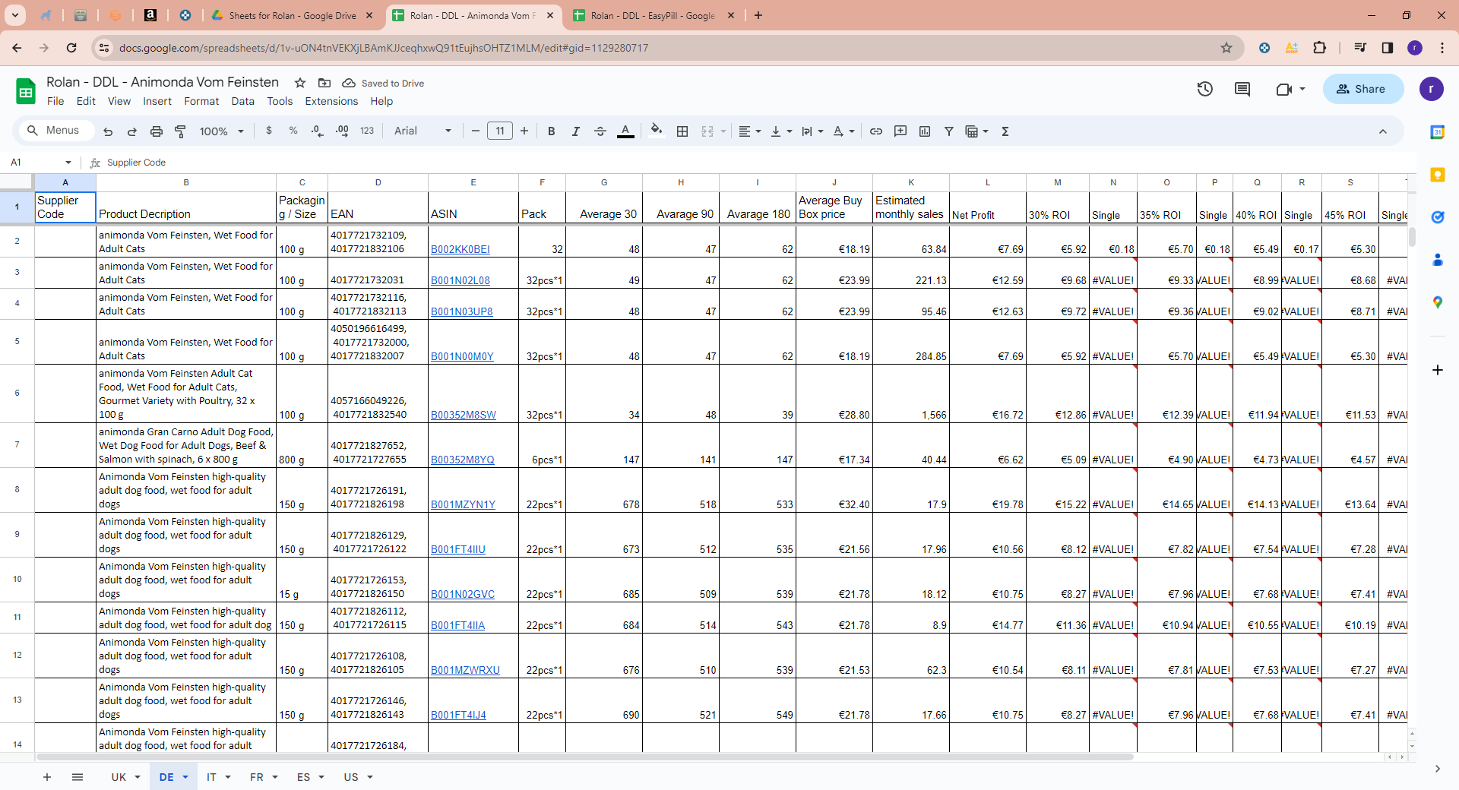Open Google Maps side panel icon
The height and width of the screenshot is (790, 1459).
(x=1437, y=302)
